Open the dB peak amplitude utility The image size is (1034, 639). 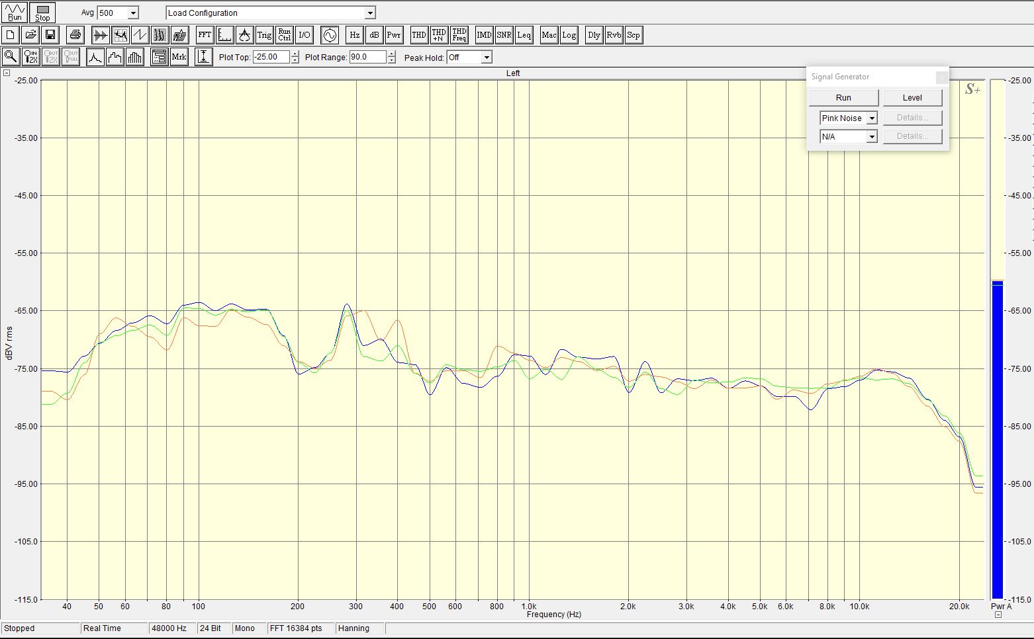pyautogui.click(x=375, y=35)
